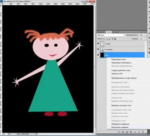Choose 'Преобразовать в смарт-объект' entry
Screen dimensions: 150x136
[124, 78]
